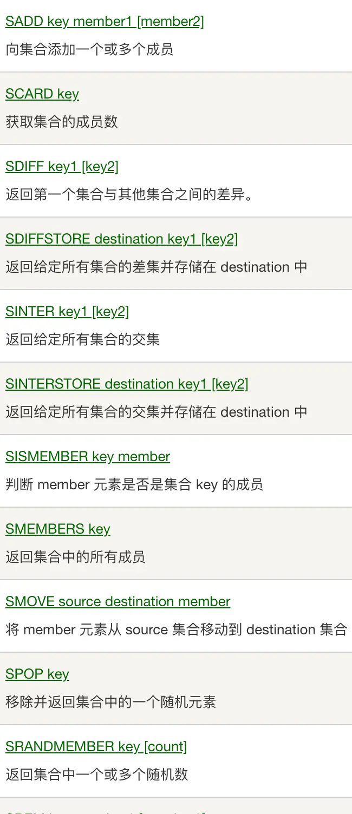Click the SMOVE source destination member link
This screenshot has width=352, height=814.
pos(118,602)
